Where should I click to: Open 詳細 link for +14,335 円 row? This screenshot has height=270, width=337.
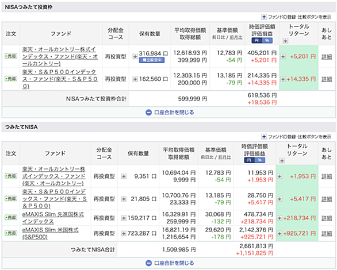(x=327, y=79)
